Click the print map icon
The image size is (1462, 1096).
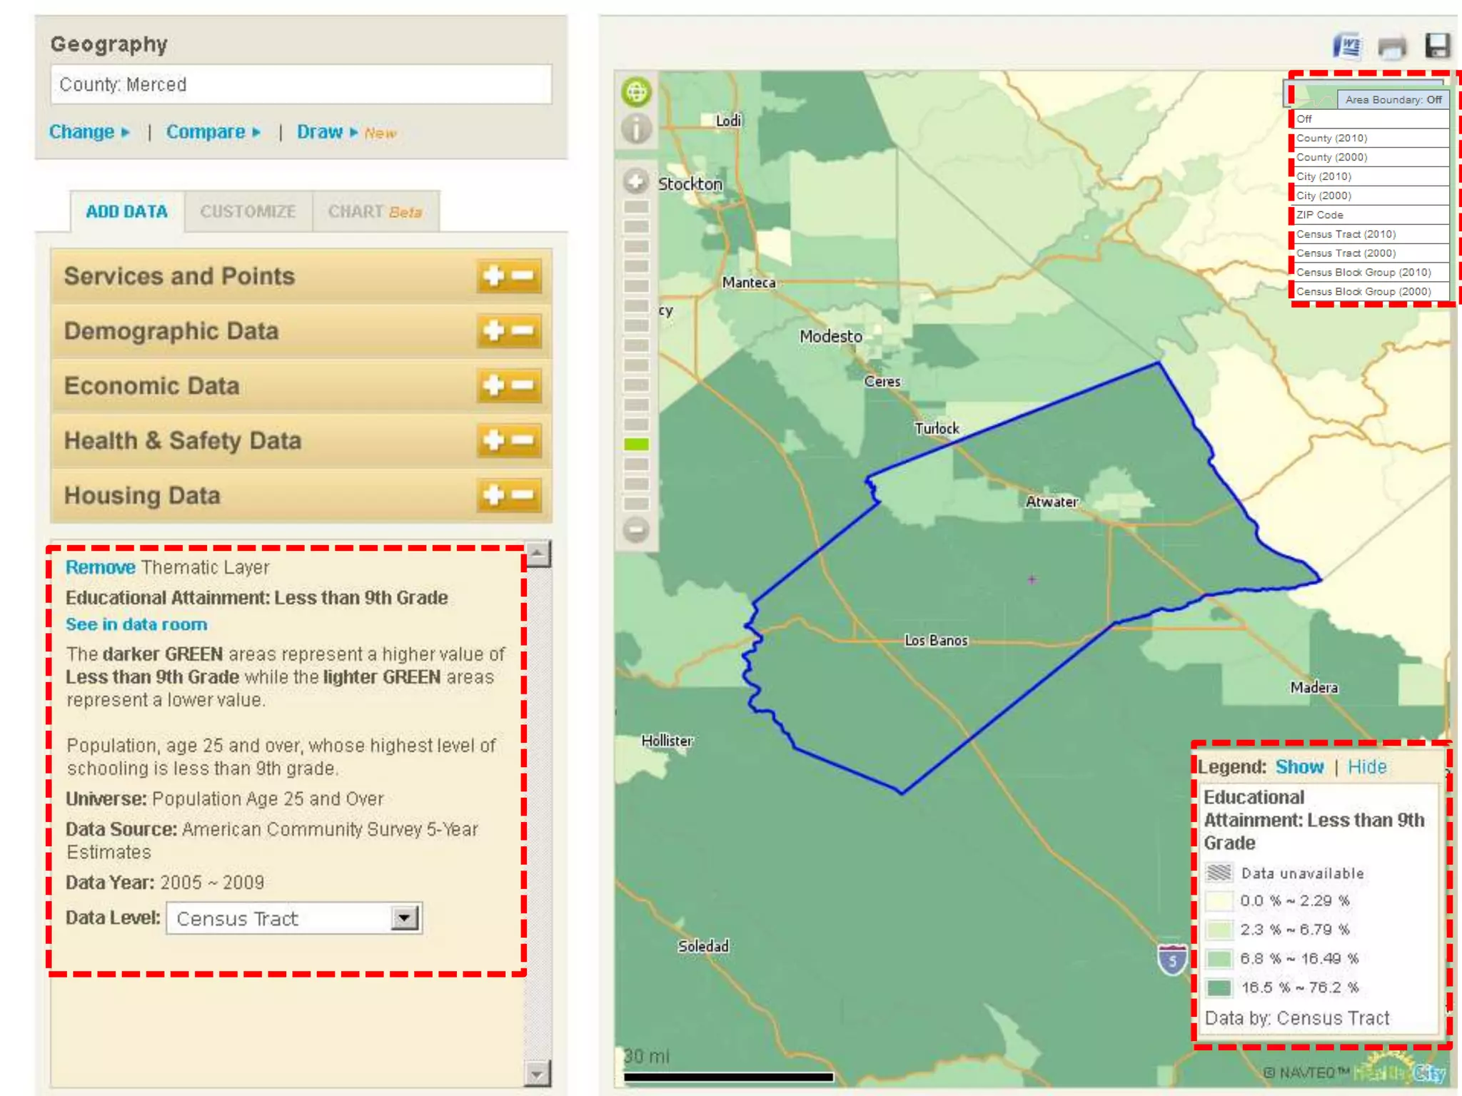1391,47
